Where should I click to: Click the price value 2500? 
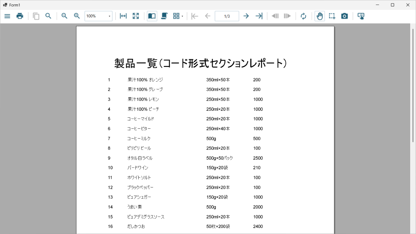[258, 158]
